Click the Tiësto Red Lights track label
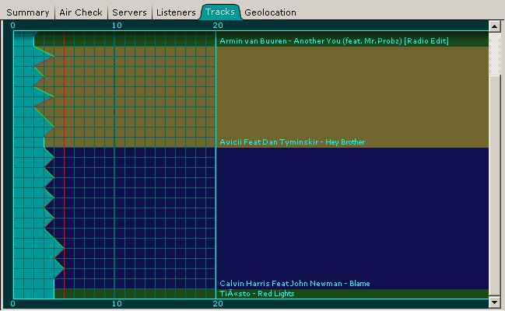 tap(257, 294)
